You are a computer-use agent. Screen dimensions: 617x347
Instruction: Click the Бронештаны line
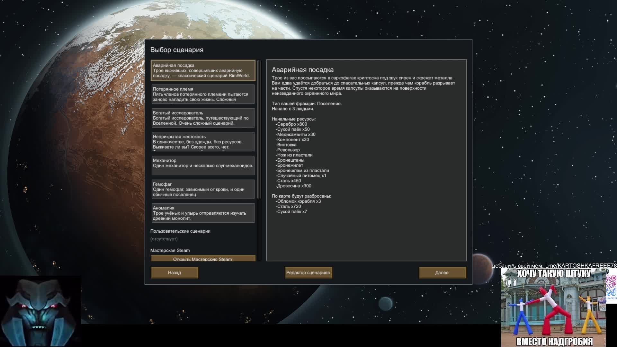pos(290,160)
